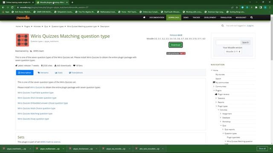Close the downloads bar with X
The height and width of the screenshot is (153, 273).
tap(270, 149)
